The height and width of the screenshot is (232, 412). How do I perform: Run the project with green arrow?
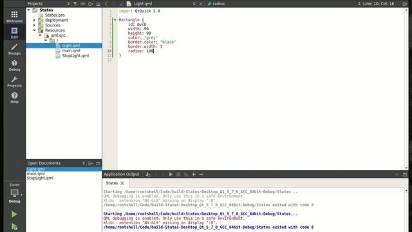(x=14, y=215)
